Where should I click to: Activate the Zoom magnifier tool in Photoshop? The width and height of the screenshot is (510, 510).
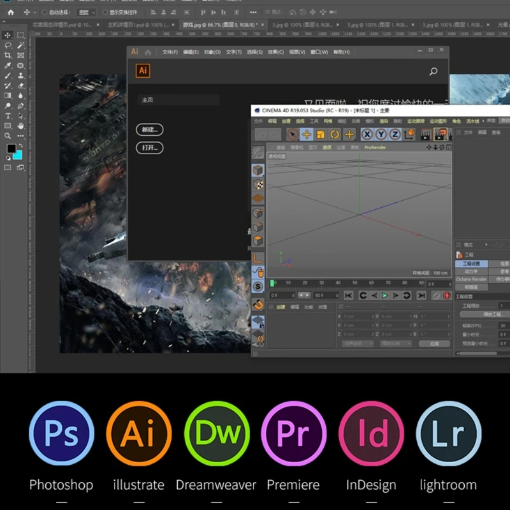tap(8, 136)
